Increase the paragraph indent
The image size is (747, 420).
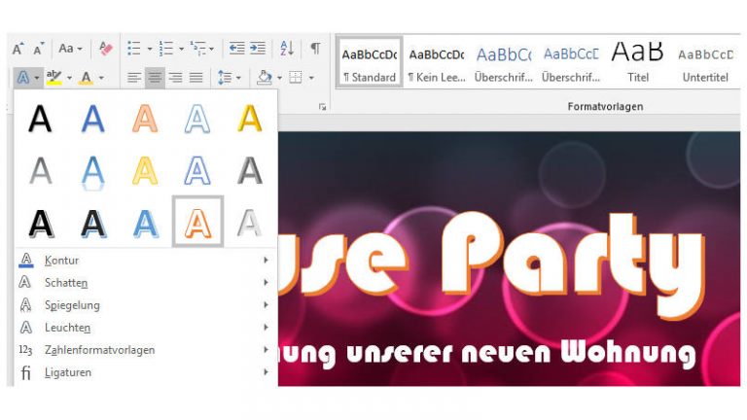pos(258,48)
